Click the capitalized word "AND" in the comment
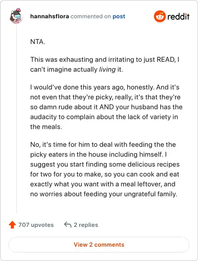This screenshot has height=261, width=198. (x=106, y=107)
